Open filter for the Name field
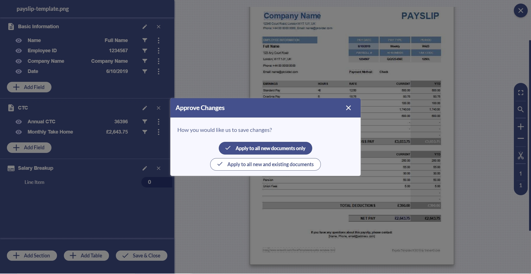The width and height of the screenshot is (531, 274). point(145,40)
